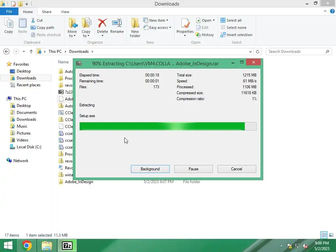The height and width of the screenshot is (252, 336).
Task: Click Select none in ribbon
Action: click(x=234, y=28)
